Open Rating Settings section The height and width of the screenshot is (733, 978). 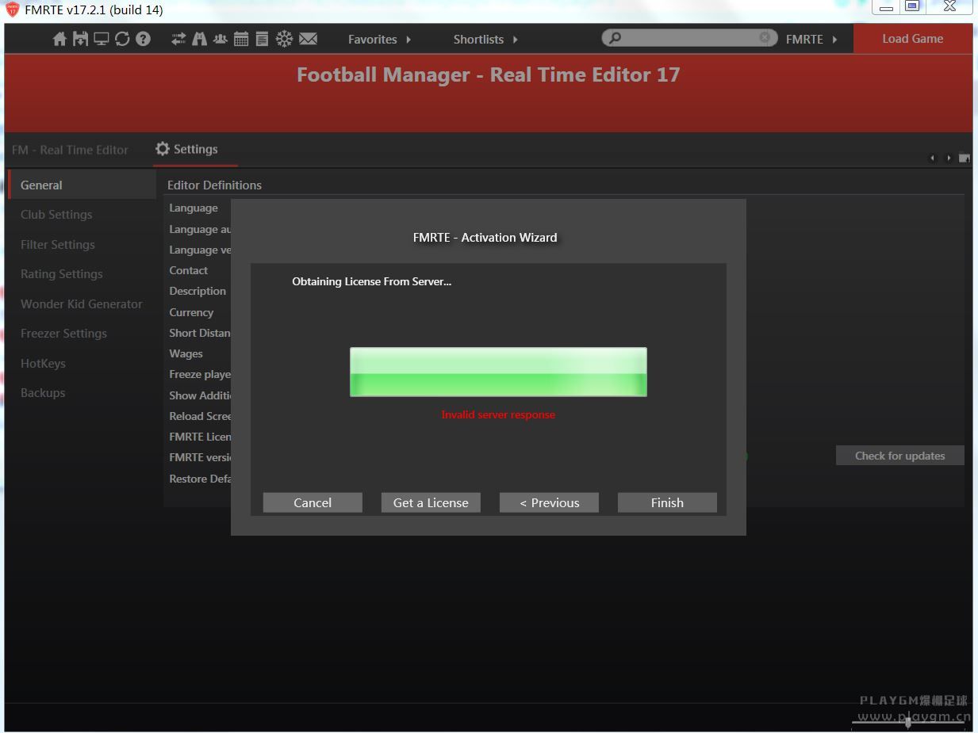[62, 274]
